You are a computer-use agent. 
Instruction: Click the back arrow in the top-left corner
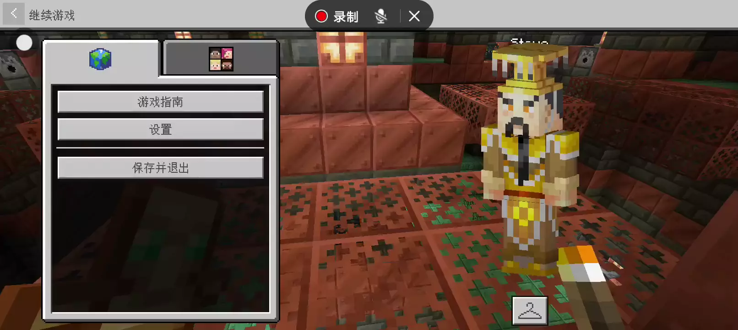13,14
